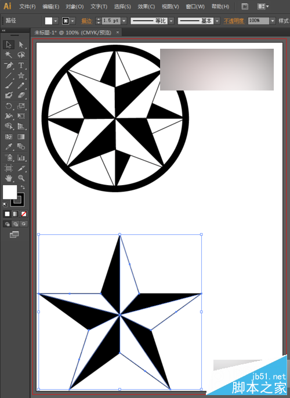Select the Perspective Grid tool

pyautogui.click(x=21, y=126)
